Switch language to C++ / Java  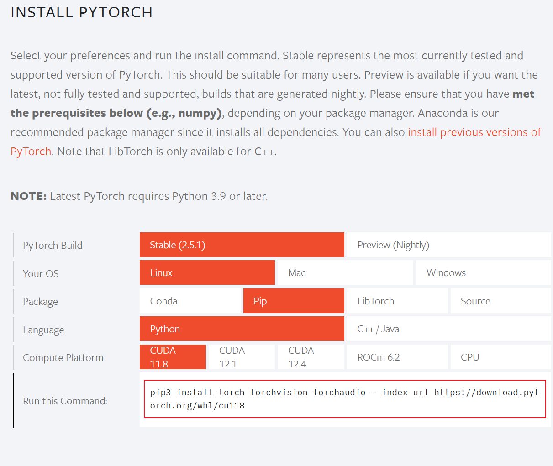(448, 329)
